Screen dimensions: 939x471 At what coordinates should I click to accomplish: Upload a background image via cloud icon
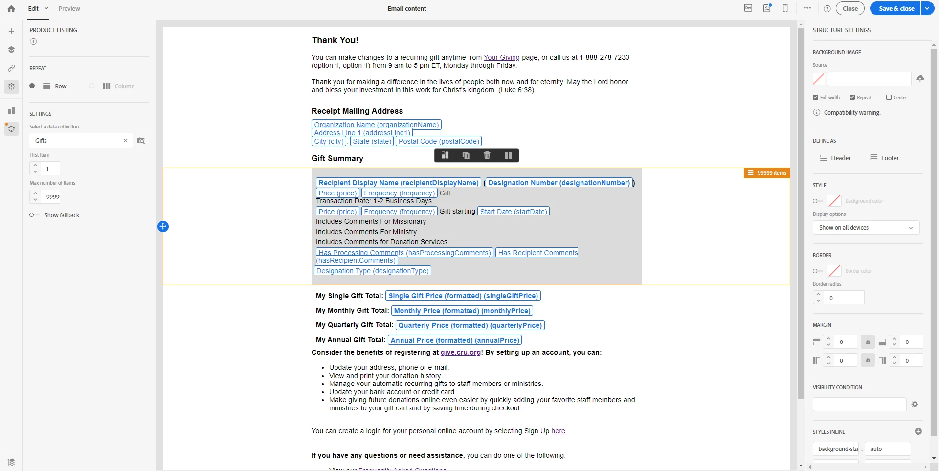click(x=920, y=78)
